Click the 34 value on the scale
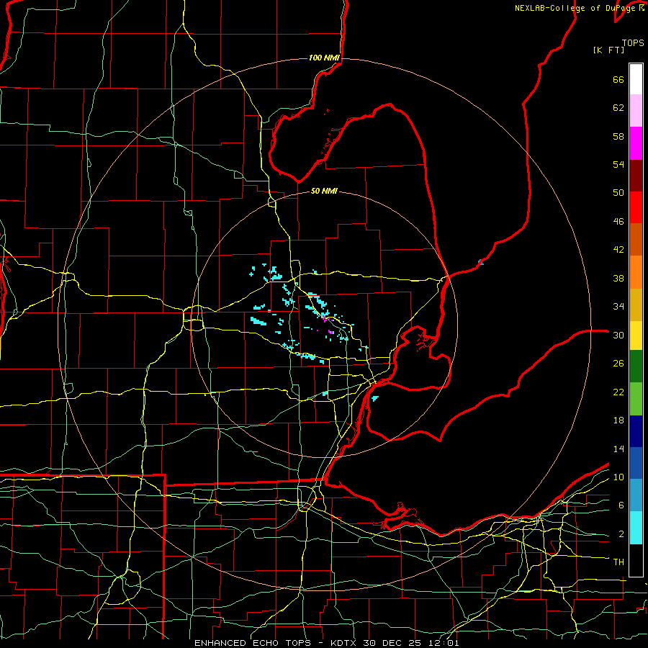The height and width of the screenshot is (648, 648). 618,307
